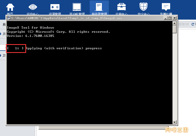Image resolution: width=196 pixels, height=136 pixels.
Task: Open the 客户机管理 monitor icon
Action: pyautogui.click(x=77, y=7)
